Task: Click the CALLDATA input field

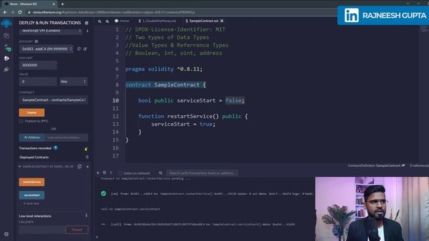Action: [x=42, y=230]
